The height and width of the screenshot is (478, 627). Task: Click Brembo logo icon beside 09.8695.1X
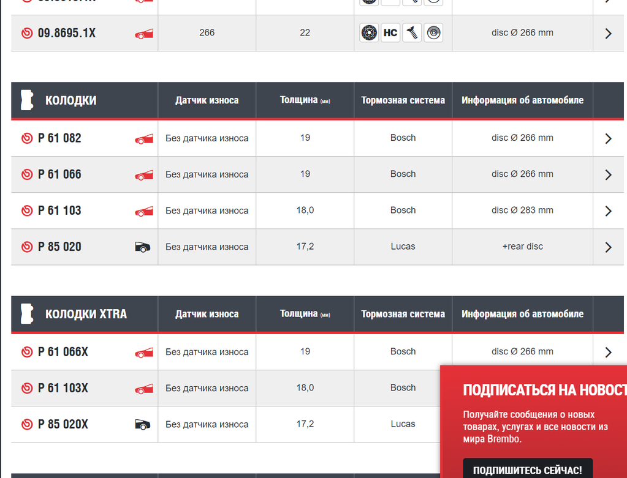coord(27,33)
